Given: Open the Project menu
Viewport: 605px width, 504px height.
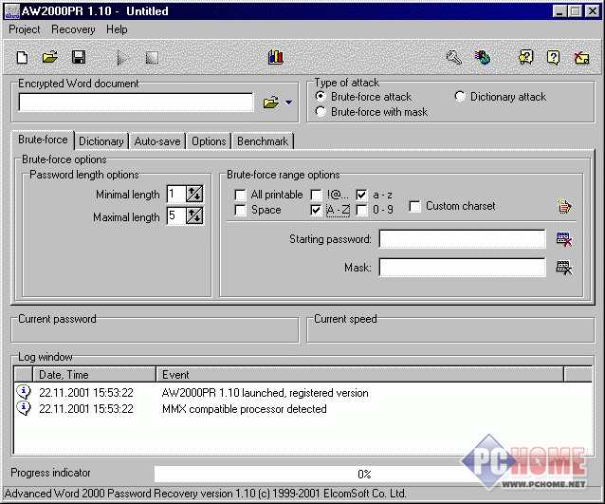Looking at the screenshot, I should pos(25,29).
